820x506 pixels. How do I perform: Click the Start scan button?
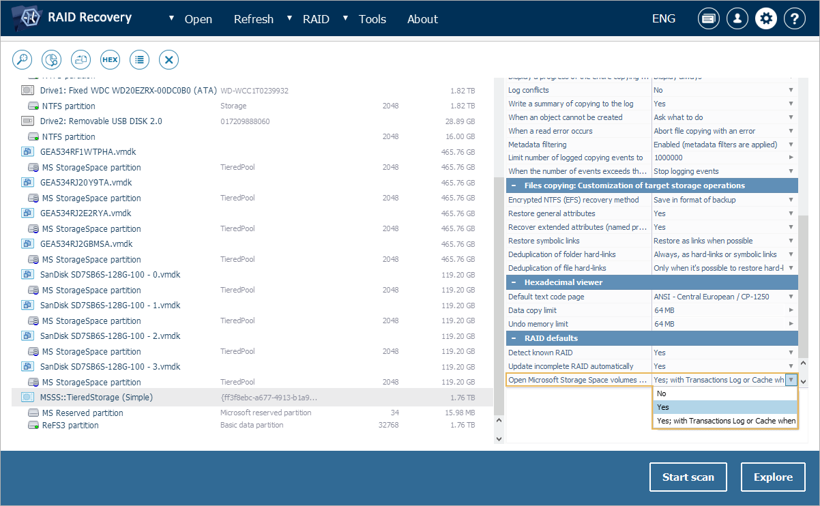tap(688, 477)
